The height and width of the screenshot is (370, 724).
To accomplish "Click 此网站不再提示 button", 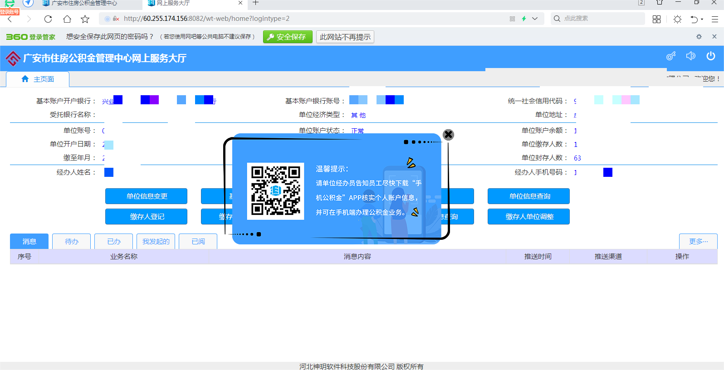I will [x=345, y=37].
